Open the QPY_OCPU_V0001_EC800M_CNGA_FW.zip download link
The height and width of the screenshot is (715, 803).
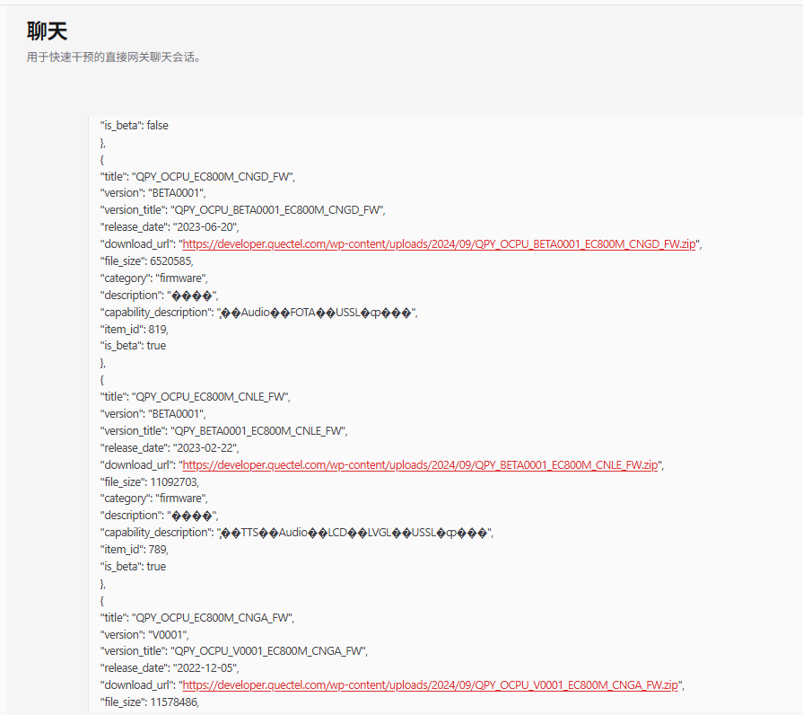coord(430,685)
